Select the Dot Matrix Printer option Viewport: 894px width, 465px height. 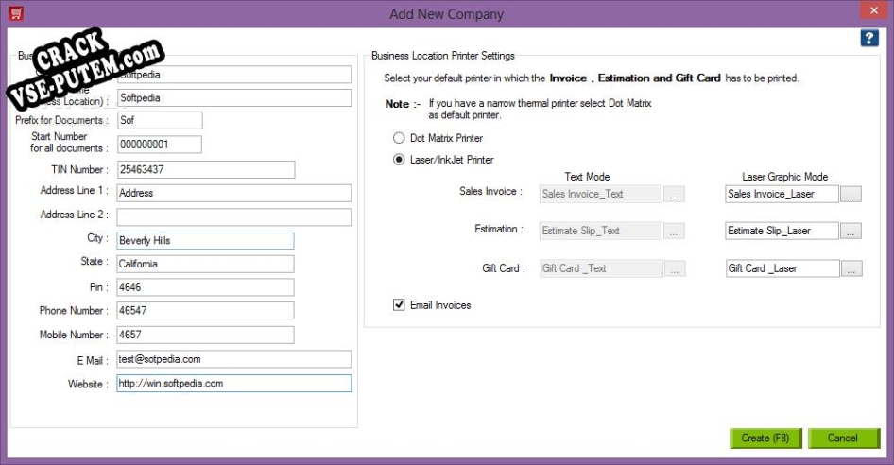[399, 138]
